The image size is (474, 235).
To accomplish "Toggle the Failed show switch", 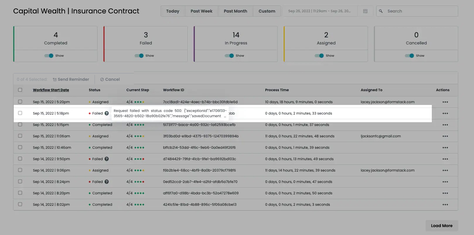I will tap(139, 56).
